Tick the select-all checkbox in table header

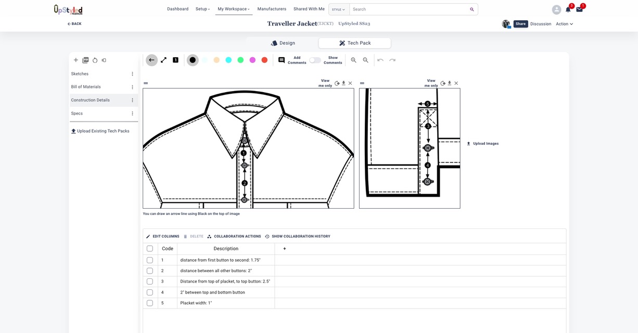click(x=150, y=249)
